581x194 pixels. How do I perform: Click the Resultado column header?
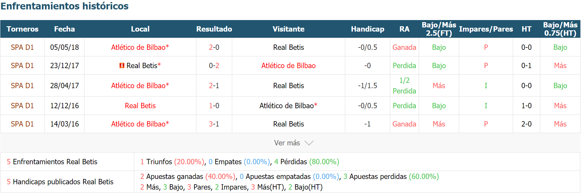(x=214, y=29)
